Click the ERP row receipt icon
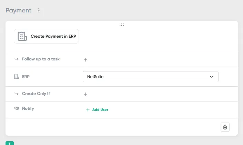The height and width of the screenshot is (145, 243). pos(17,77)
